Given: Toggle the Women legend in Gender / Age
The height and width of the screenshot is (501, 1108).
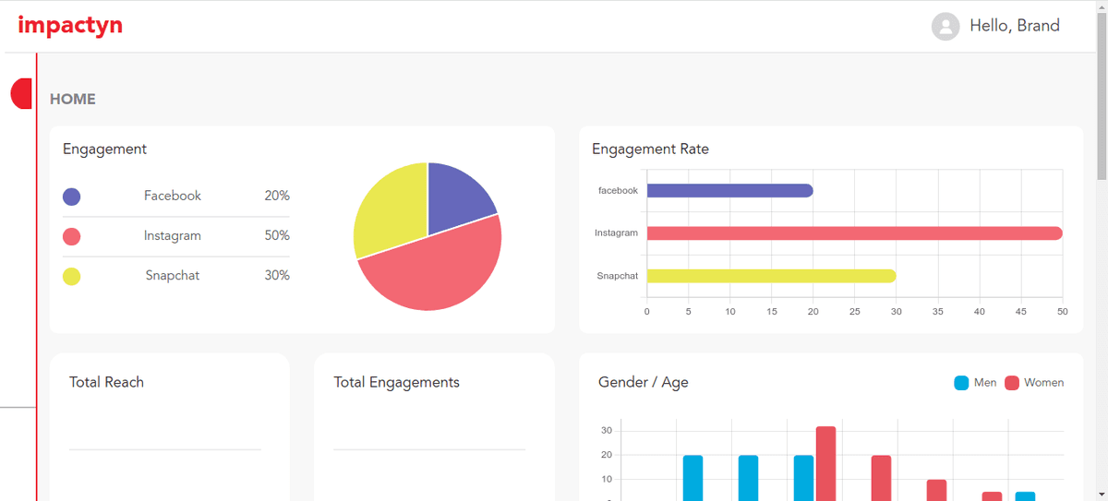Looking at the screenshot, I should (1034, 383).
